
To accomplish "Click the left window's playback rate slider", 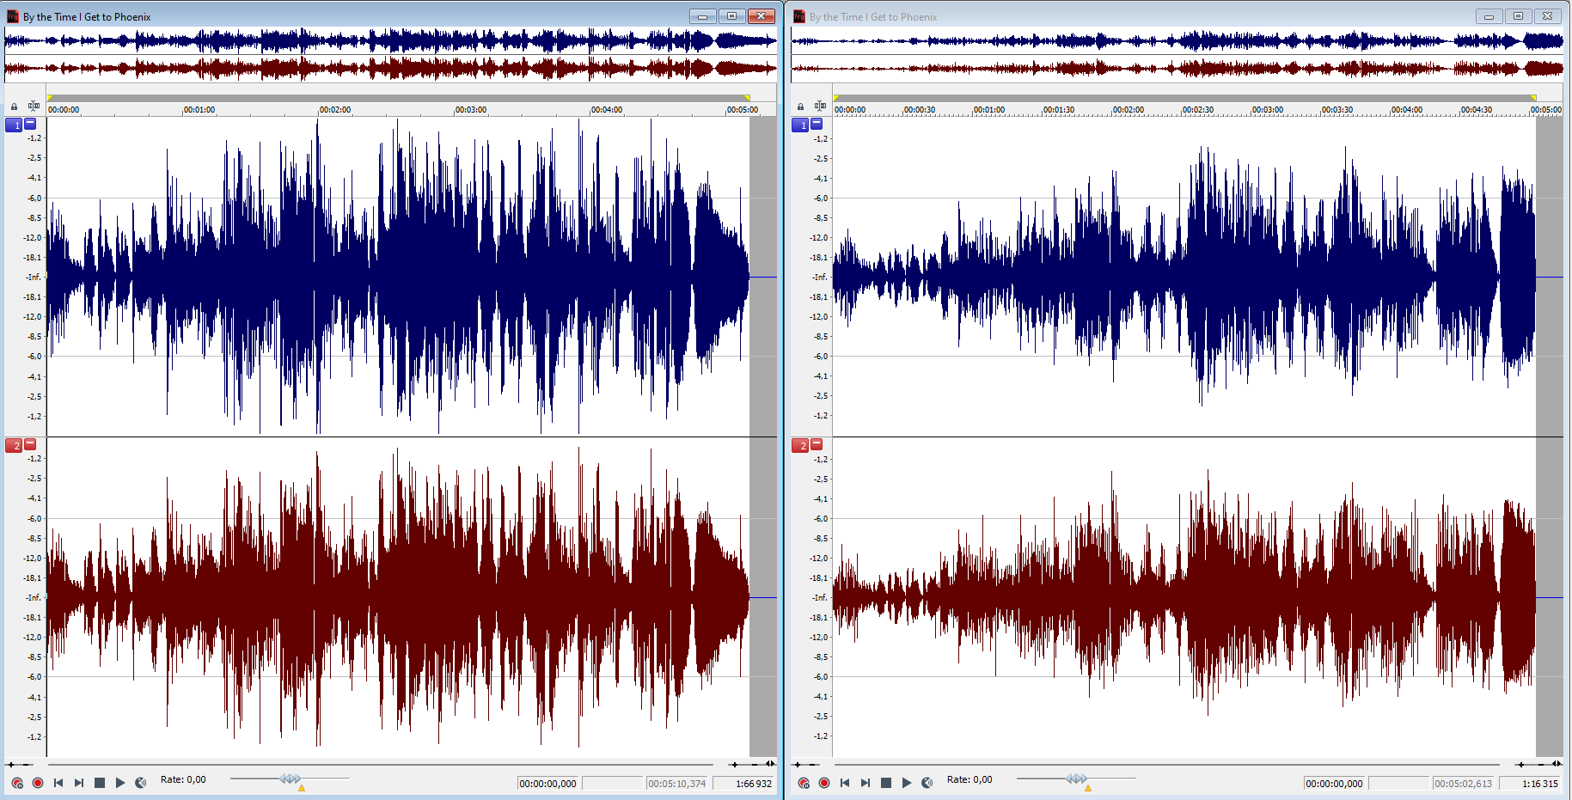I will pyautogui.click(x=290, y=779).
